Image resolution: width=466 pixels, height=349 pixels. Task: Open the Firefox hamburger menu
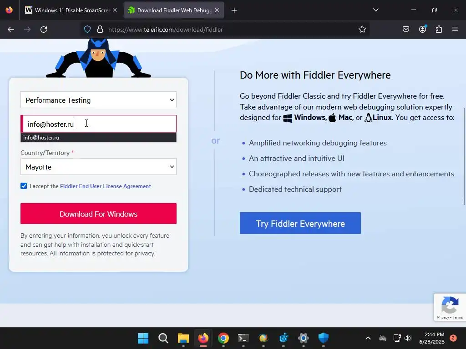(455, 30)
